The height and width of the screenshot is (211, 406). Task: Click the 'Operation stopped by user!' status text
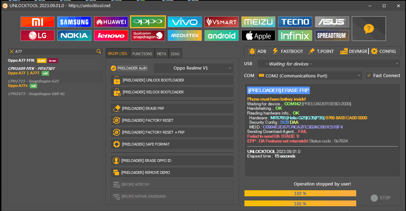pyautogui.click(x=322, y=184)
